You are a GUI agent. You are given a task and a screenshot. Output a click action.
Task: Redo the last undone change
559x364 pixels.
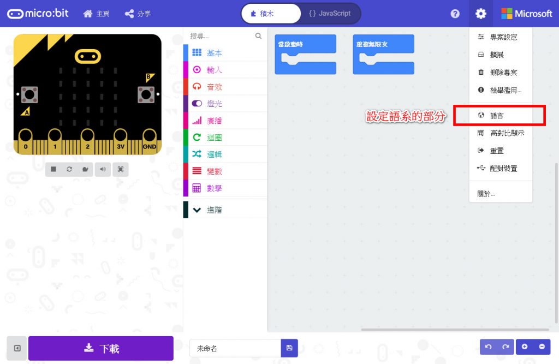pos(506,347)
